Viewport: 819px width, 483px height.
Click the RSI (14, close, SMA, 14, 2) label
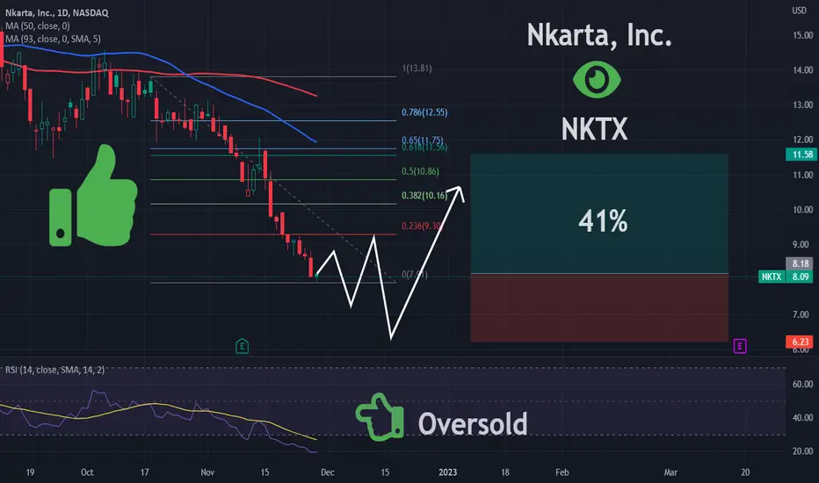click(54, 370)
